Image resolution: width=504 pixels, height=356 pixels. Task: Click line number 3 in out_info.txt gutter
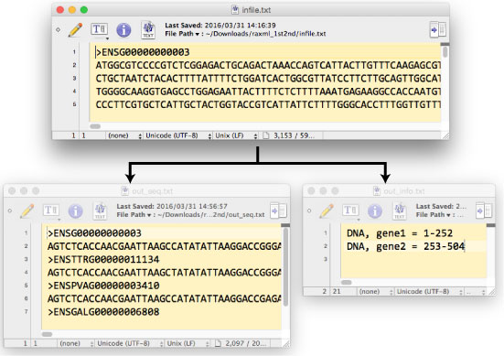tap(326, 259)
